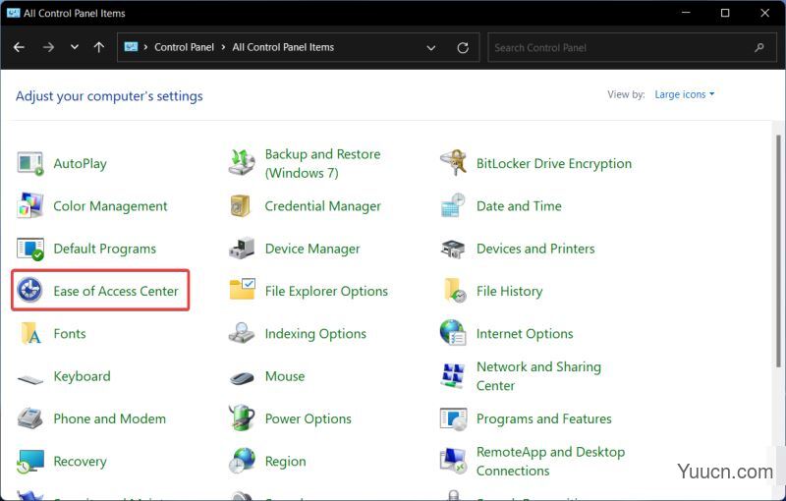This screenshot has height=501, width=786.
Task: Expand the address bar history dropdown
Action: pos(430,48)
